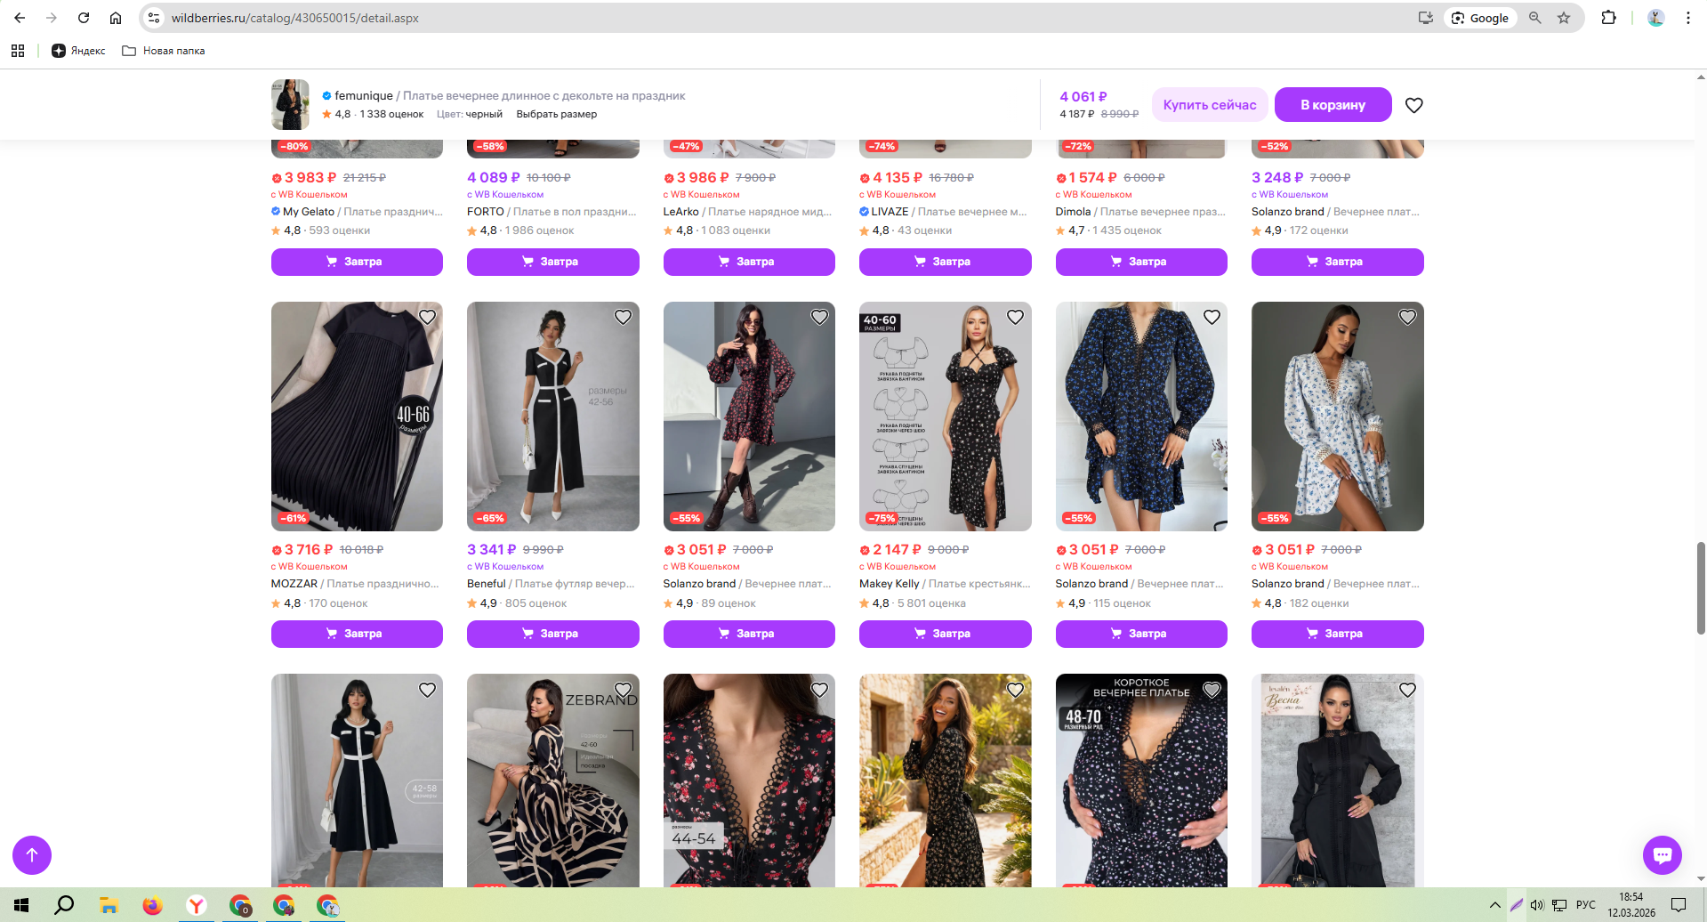Image resolution: width=1707 pixels, height=922 pixels.
Task: Add My Gelato dress to cart (Завтра)
Action: coord(357,262)
